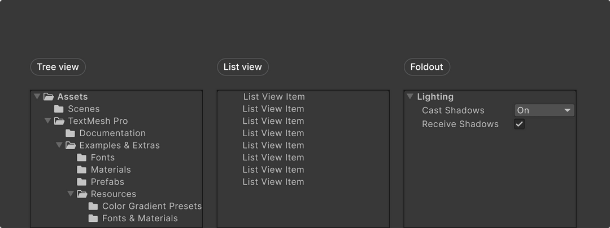Click the Scenes folder icon

[59, 109]
